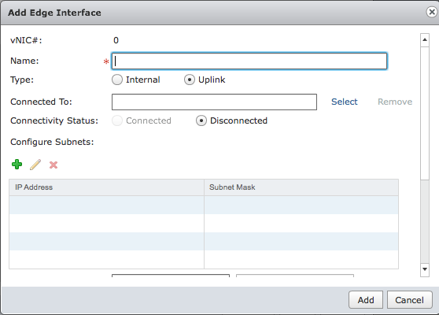Image resolution: width=439 pixels, height=315 pixels.
Task: Close the Add Edge Interface dialog
Action: pyautogui.click(x=432, y=12)
